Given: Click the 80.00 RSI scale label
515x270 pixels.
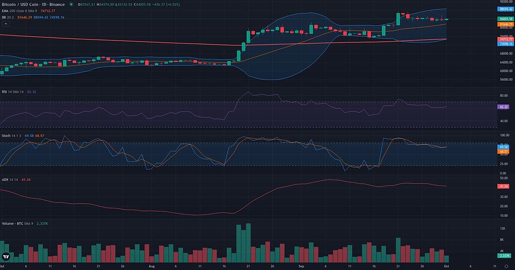Looking at the screenshot, I should pos(504,95).
